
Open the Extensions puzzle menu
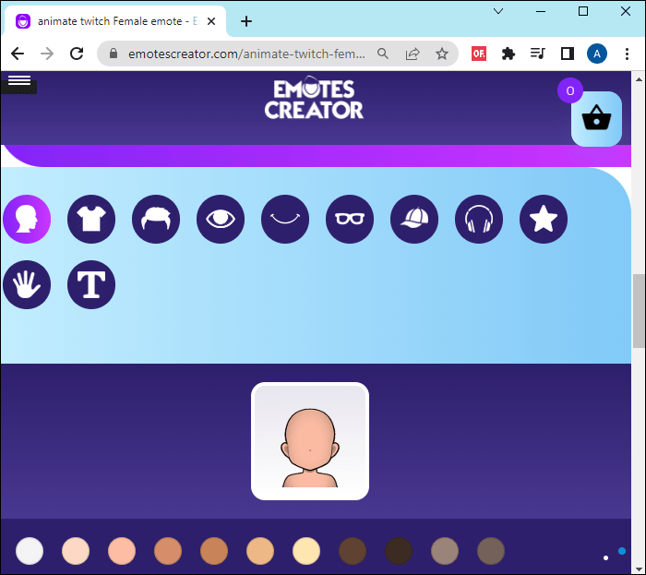(x=508, y=54)
